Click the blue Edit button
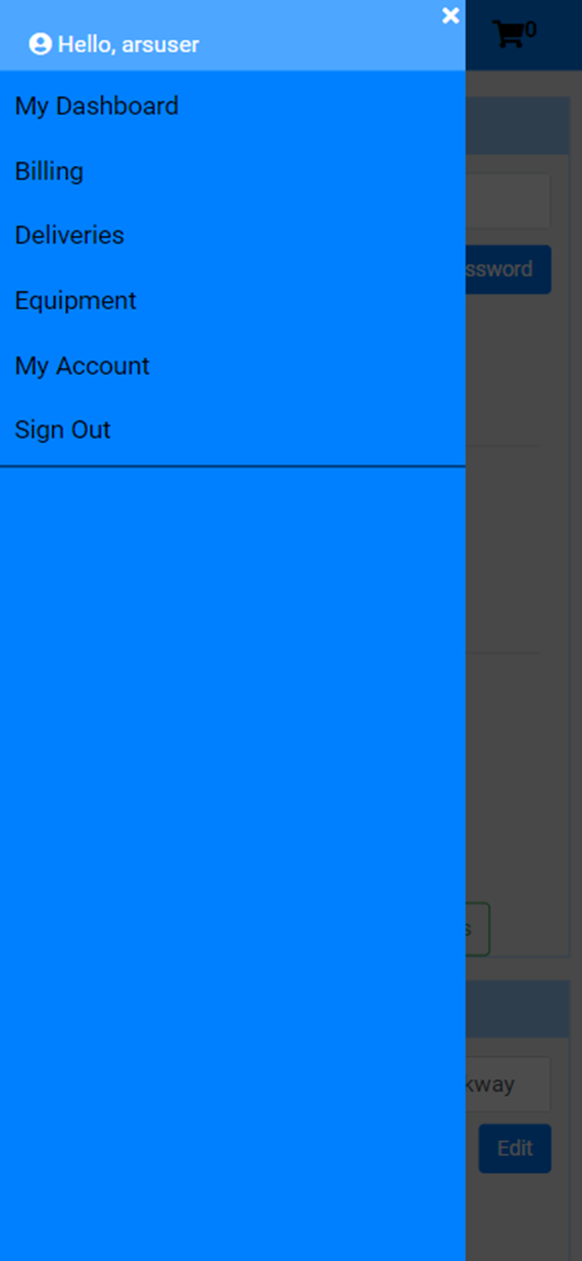Image resolution: width=582 pixels, height=1261 pixels. point(515,1148)
